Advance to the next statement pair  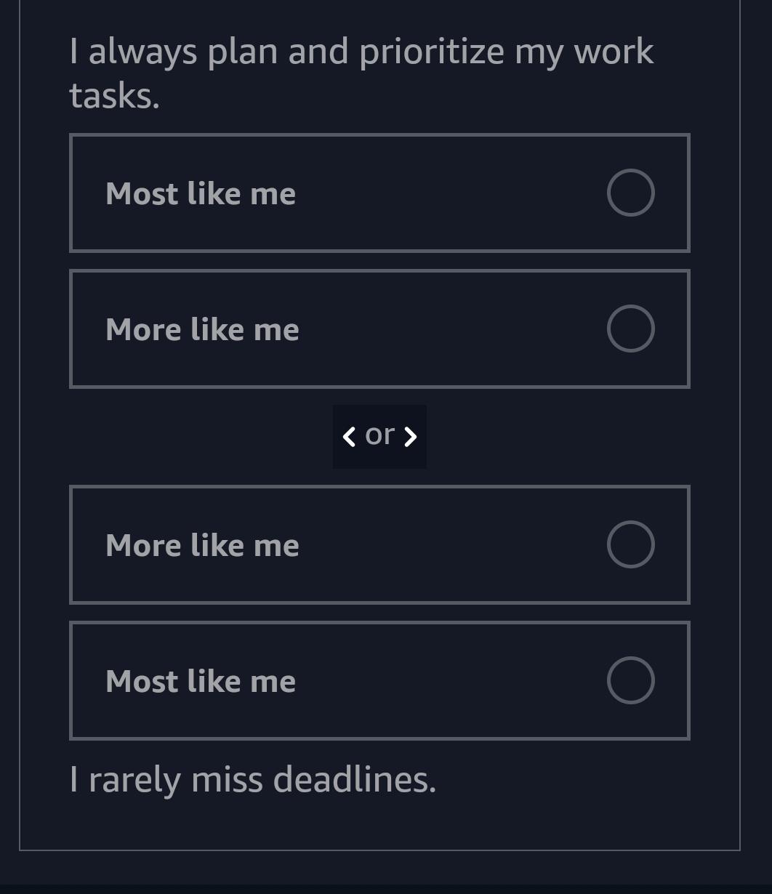coord(411,436)
